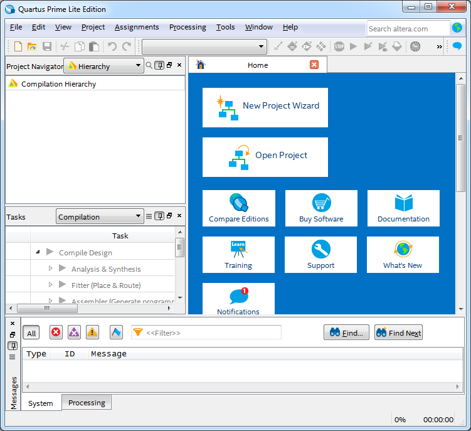Click the Tasks horizontal scrollbar thumb
This screenshot has height=431, width=471.
[x=47, y=308]
